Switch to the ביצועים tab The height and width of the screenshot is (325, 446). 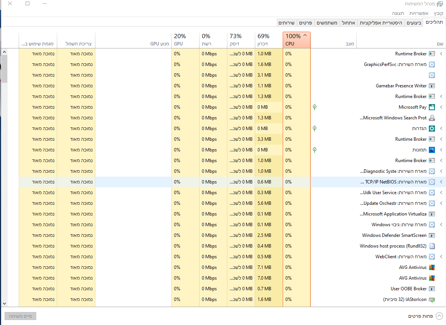(x=414, y=23)
